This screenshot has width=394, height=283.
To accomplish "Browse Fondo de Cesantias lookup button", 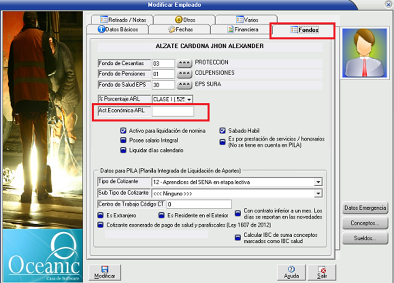I will (x=184, y=63).
